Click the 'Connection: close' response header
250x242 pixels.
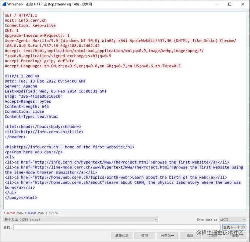coord(24,112)
